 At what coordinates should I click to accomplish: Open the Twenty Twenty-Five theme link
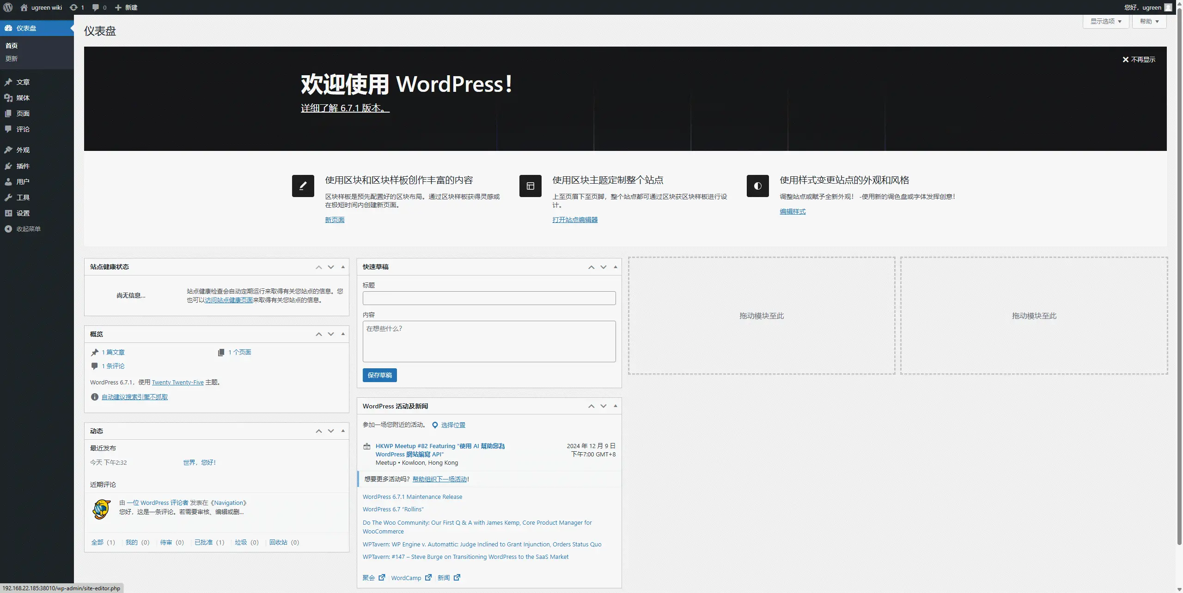click(x=177, y=382)
